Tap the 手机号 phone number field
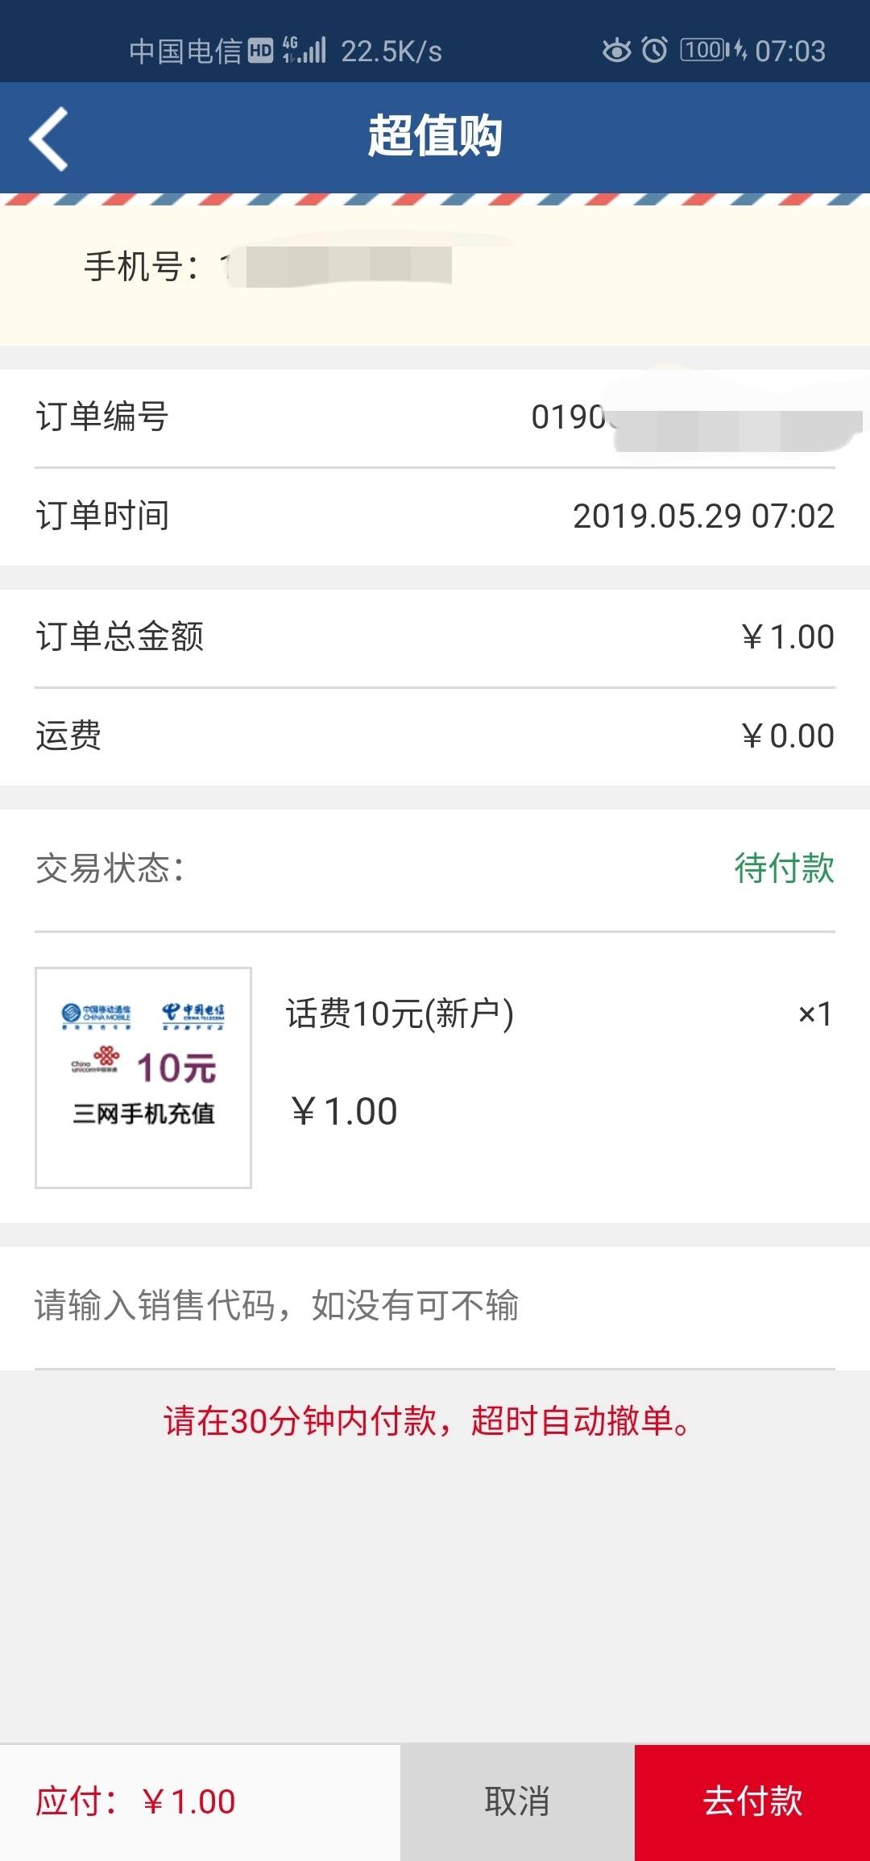The width and height of the screenshot is (870, 1861). tap(435, 267)
